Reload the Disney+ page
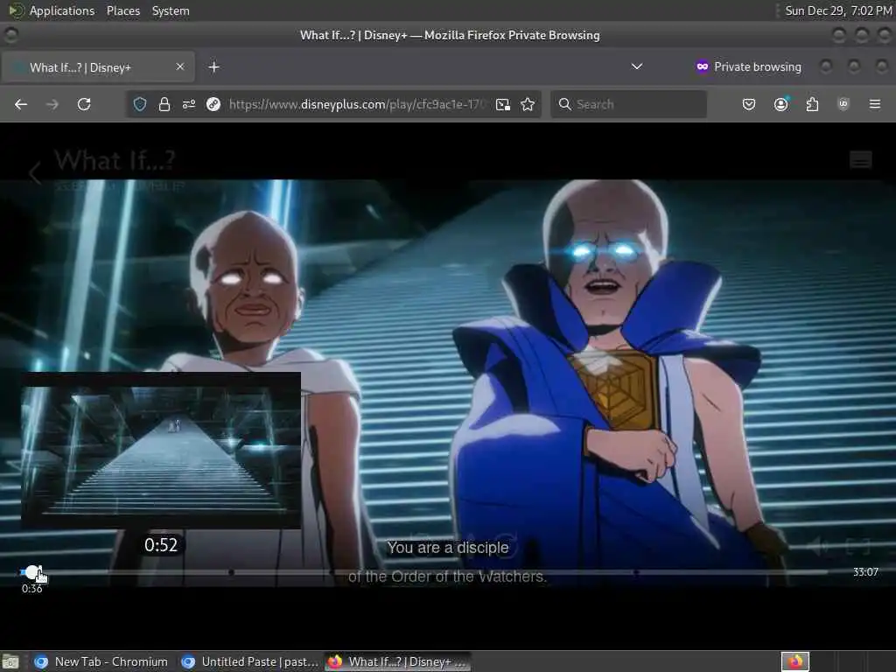This screenshot has height=672, width=896. point(84,104)
